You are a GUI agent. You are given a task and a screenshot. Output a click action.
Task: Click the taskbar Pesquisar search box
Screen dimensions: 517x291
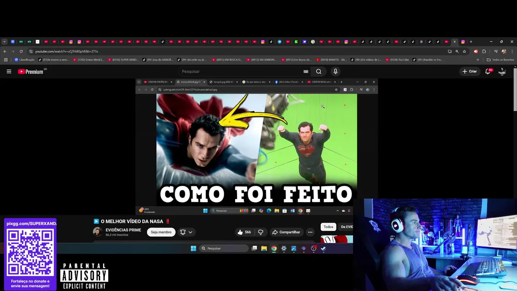click(224, 249)
